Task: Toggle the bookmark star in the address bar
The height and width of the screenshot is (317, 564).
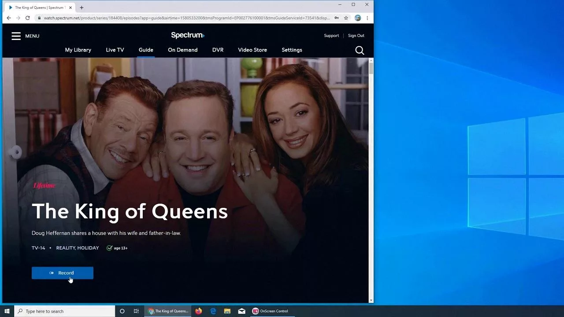Action: tap(346, 18)
